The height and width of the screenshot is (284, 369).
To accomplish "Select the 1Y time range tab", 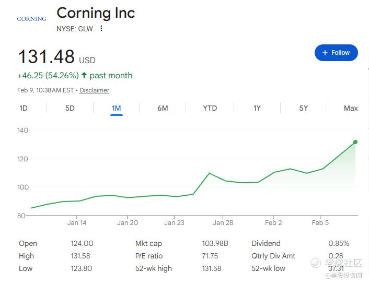I will point(257,108).
